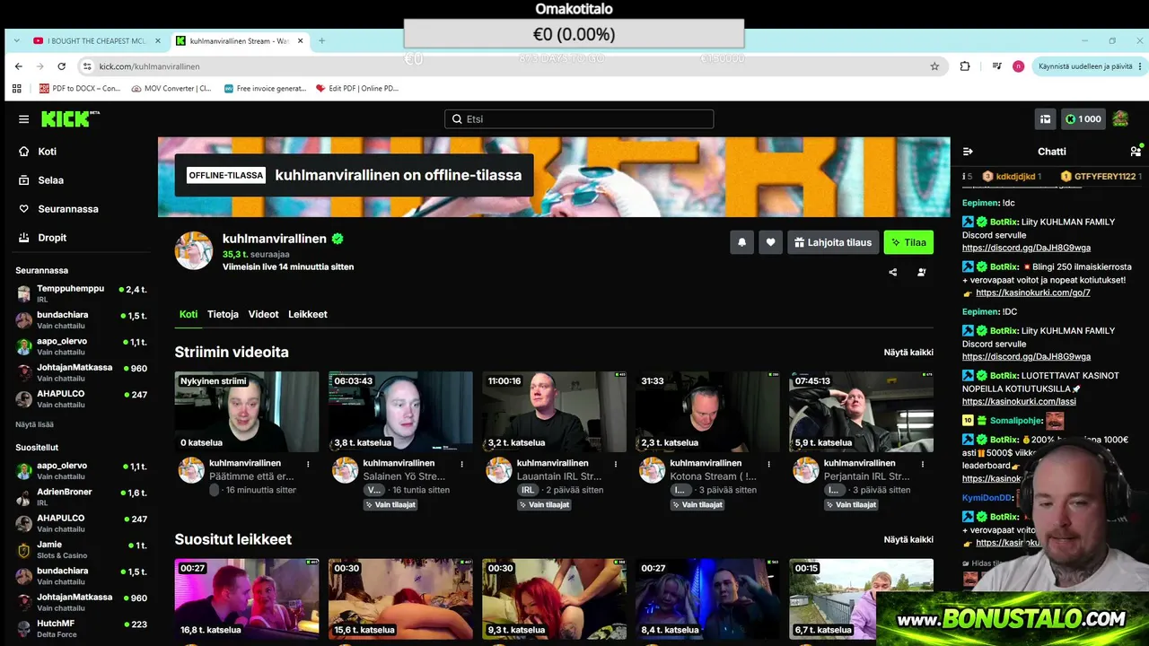Image resolution: width=1149 pixels, height=646 pixels.
Task: Click Näytä kaikki next to Striimin videoita
Action: coord(908,353)
